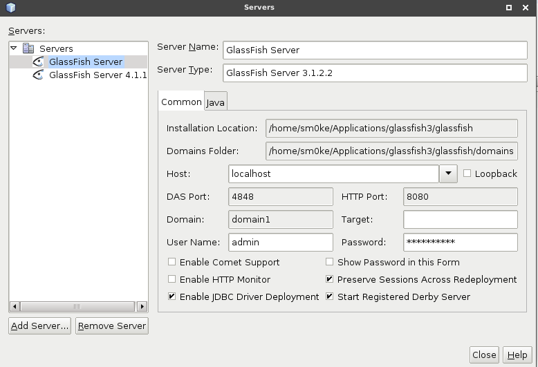This screenshot has width=538, height=367.
Task: Click the Installation Location field
Action: click(391, 128)
